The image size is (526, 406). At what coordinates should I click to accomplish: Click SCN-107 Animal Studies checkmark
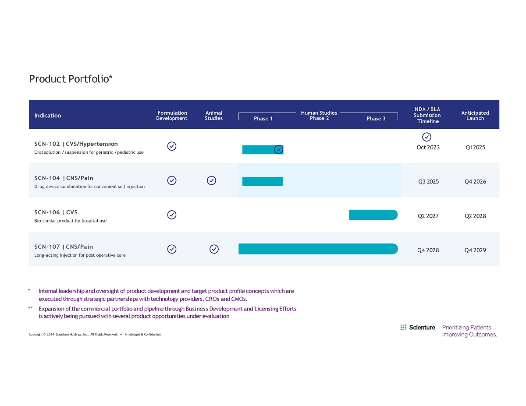click(x=214, y=249)
